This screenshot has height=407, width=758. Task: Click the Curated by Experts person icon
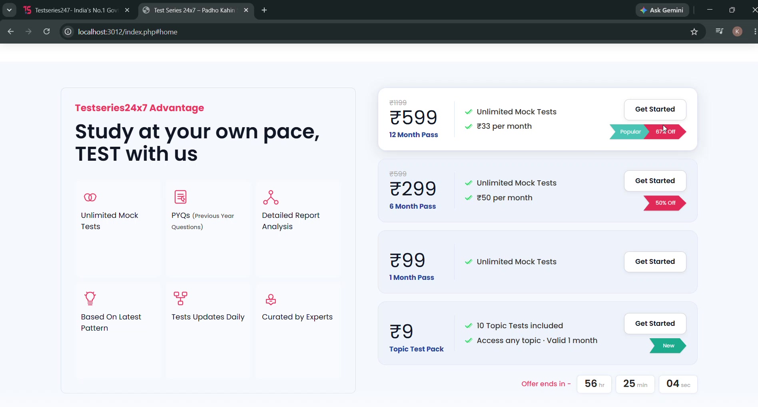point(271,299)
